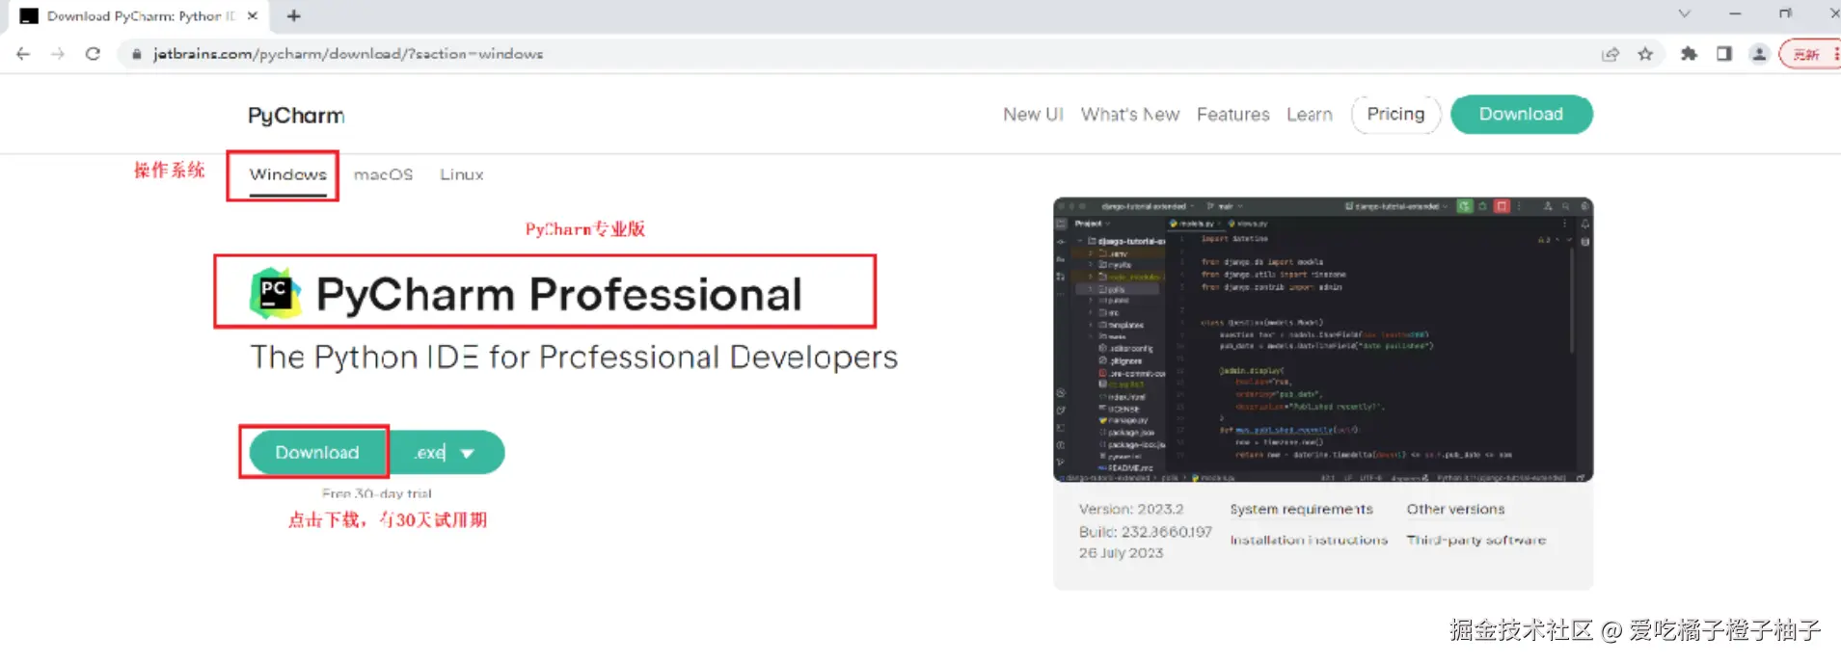
Task: Open the Third-party software link
Action: click(x=1476, y=541)
